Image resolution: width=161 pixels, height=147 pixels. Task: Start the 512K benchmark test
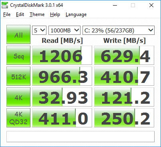click(18, 76)
